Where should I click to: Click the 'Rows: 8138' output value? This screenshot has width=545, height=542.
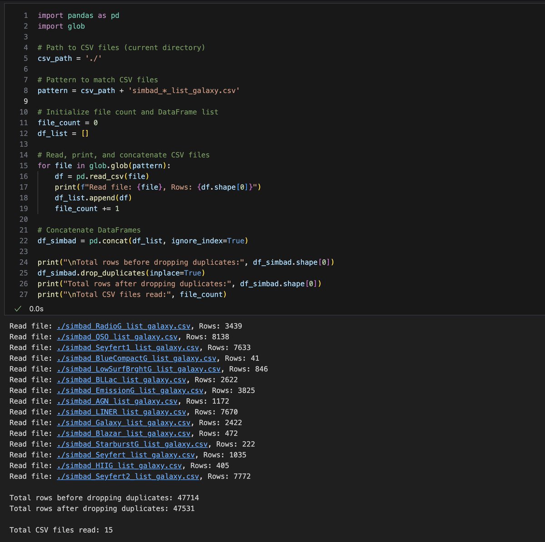click(208, 337)
